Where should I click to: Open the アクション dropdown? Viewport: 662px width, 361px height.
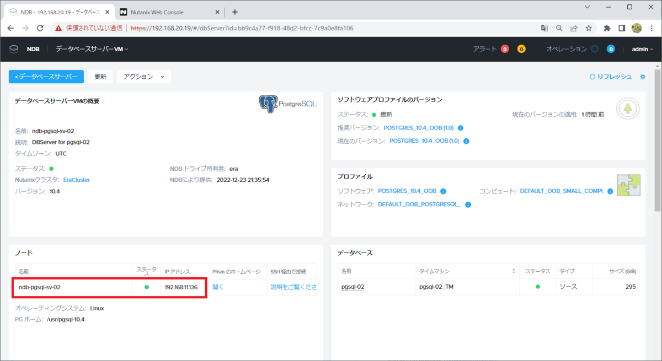click(x=144, y=77)
